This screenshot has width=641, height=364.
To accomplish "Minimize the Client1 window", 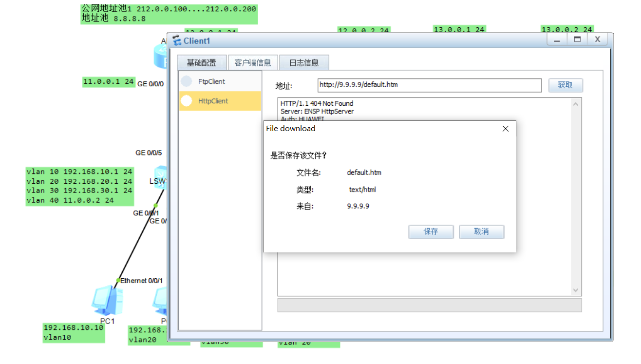I will coord(557,40).
